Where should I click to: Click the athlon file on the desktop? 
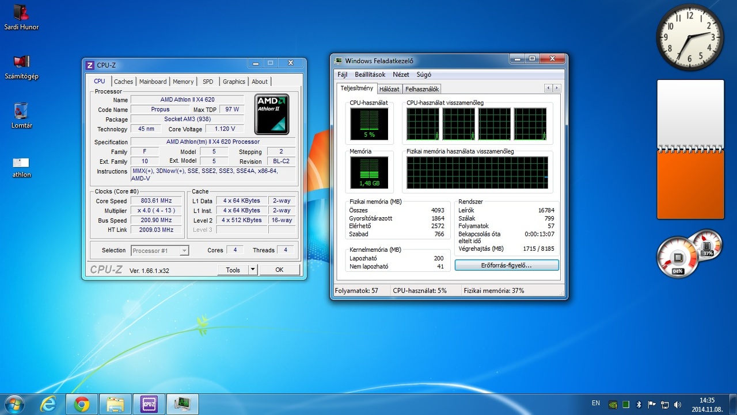[21, 163]
